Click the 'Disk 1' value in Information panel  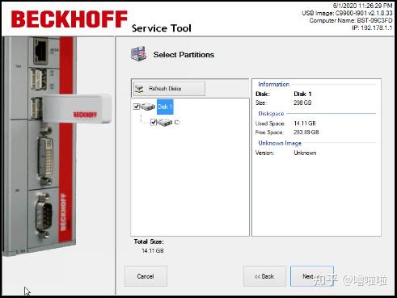[302, 94]
